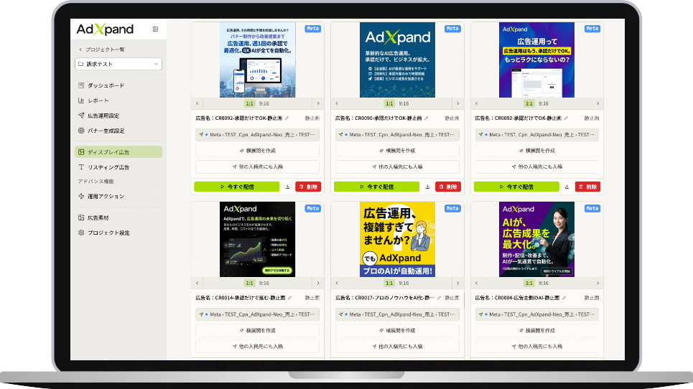Click the AdXpand logo in the sidebar
693x389 pixels.
[105, 29]
